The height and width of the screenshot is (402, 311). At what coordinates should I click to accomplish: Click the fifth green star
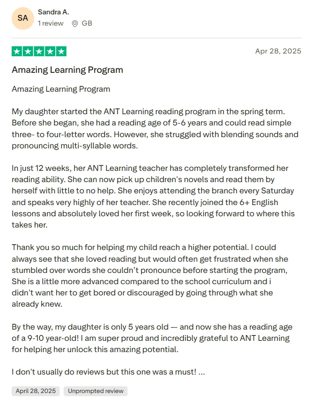[61, 51]
